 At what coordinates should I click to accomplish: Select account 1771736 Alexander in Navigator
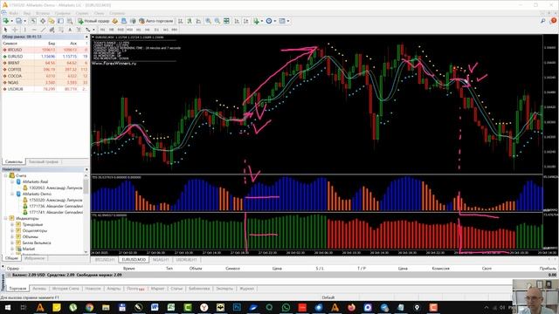52,206
